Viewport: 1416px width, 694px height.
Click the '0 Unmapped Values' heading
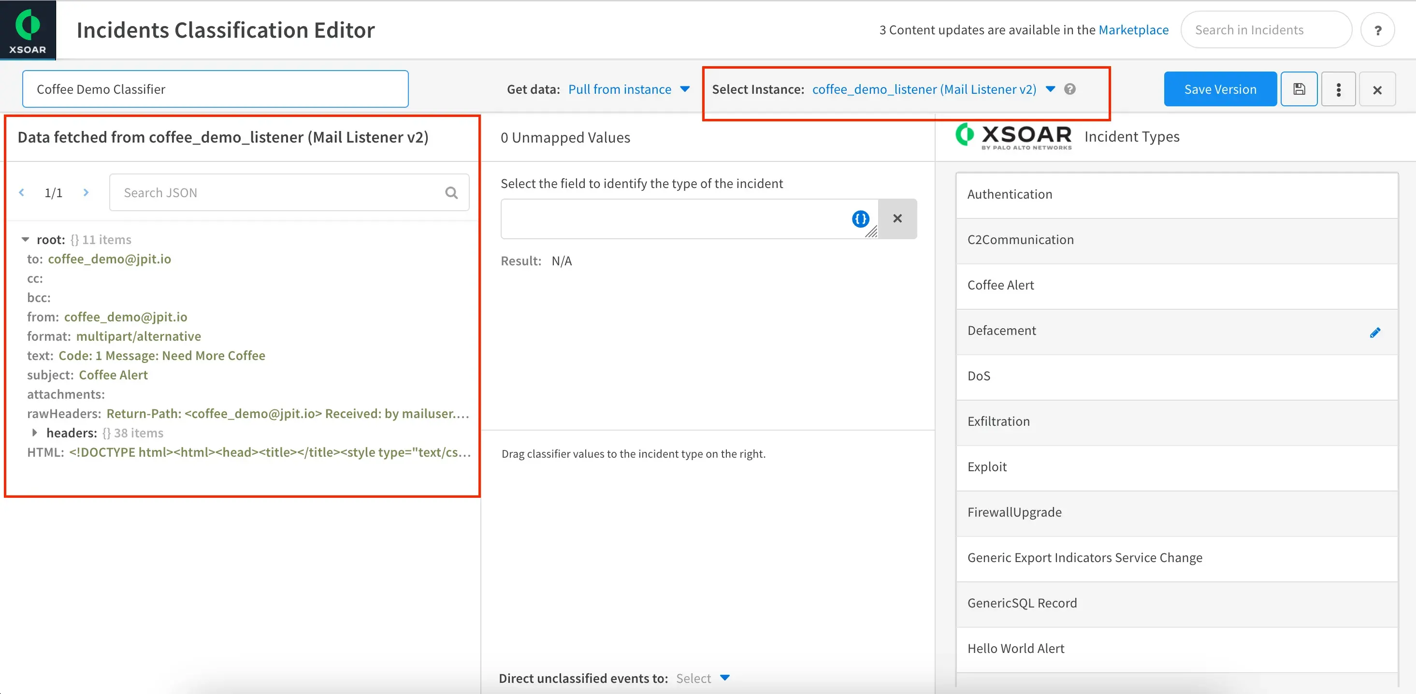point(565,137)
